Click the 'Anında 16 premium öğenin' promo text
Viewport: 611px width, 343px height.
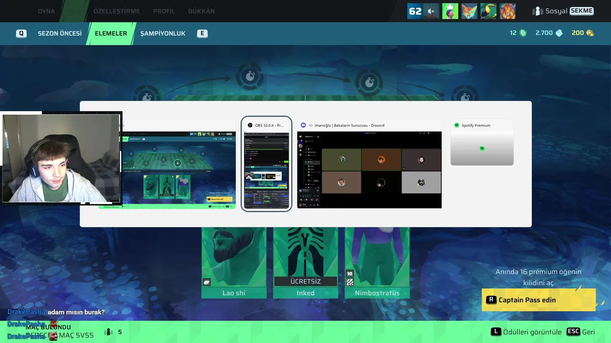point(538,272)
